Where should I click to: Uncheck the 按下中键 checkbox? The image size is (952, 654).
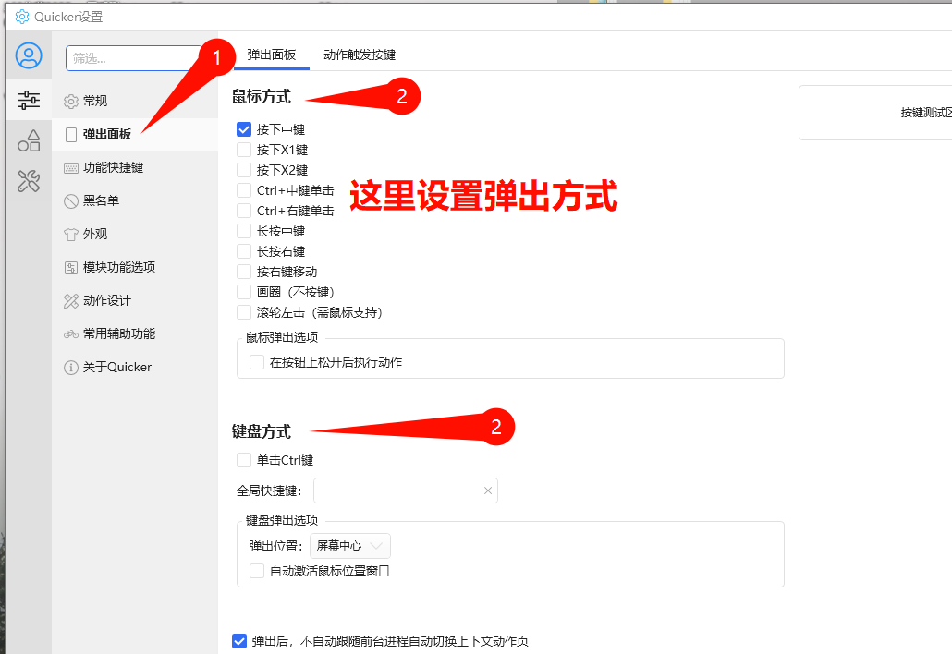[x=244, y=129]
